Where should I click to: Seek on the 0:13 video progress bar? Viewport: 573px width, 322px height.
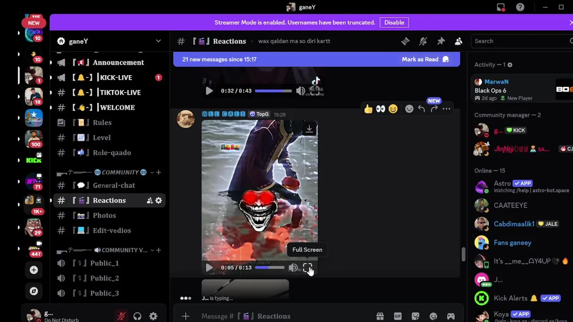[x=269, y=267]
